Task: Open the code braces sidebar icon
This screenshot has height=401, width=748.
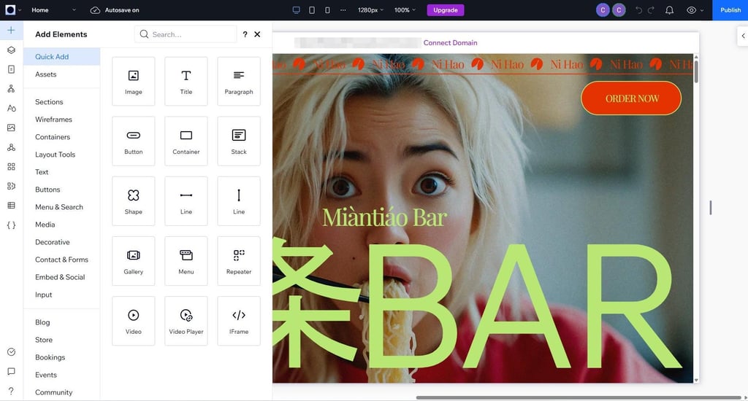Action: (x=12, y=225)
